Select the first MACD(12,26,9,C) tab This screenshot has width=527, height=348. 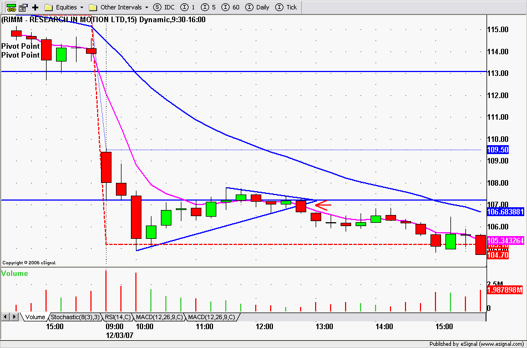pos(159,317)
